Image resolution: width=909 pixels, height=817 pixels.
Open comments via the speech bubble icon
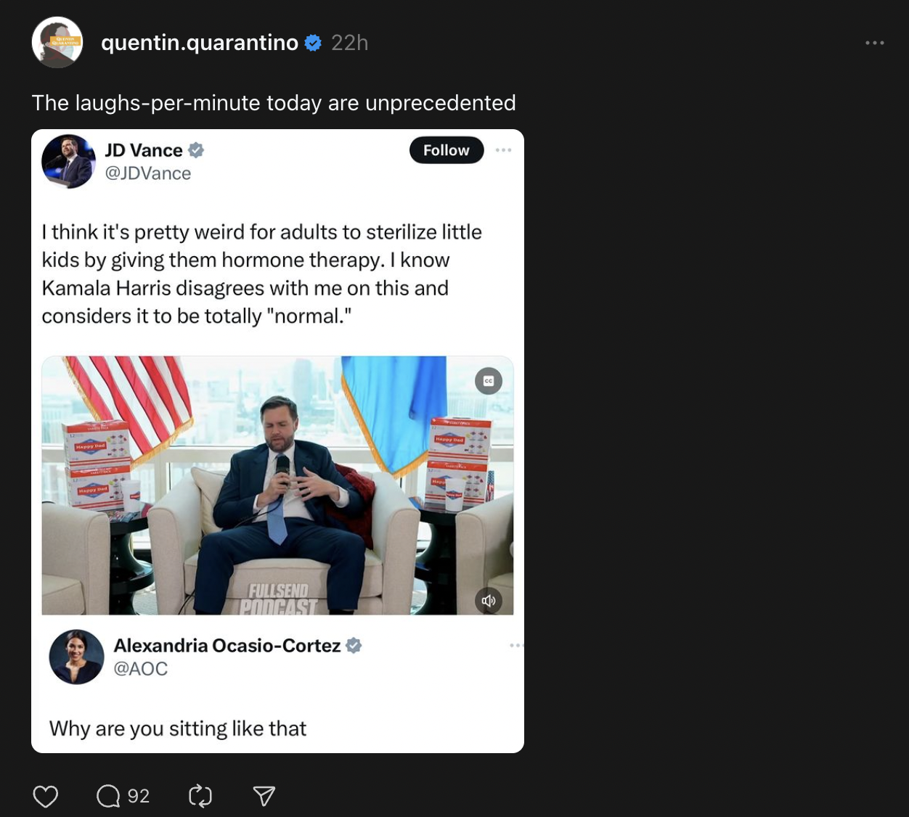click(108, 796)
